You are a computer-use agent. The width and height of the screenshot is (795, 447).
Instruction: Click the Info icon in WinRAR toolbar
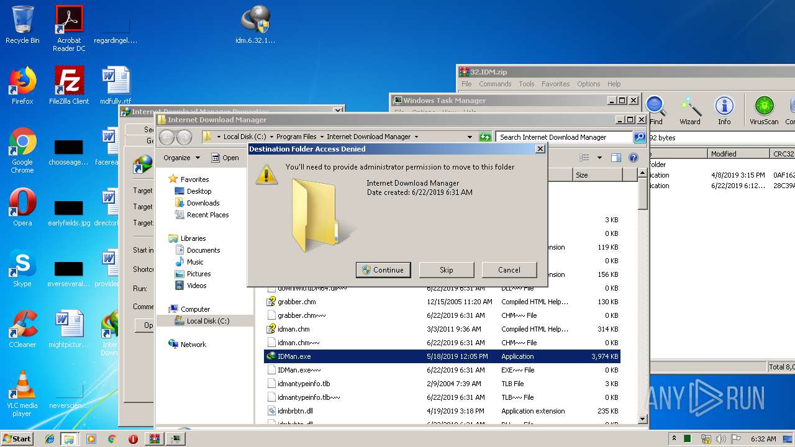tap(724, 111)
